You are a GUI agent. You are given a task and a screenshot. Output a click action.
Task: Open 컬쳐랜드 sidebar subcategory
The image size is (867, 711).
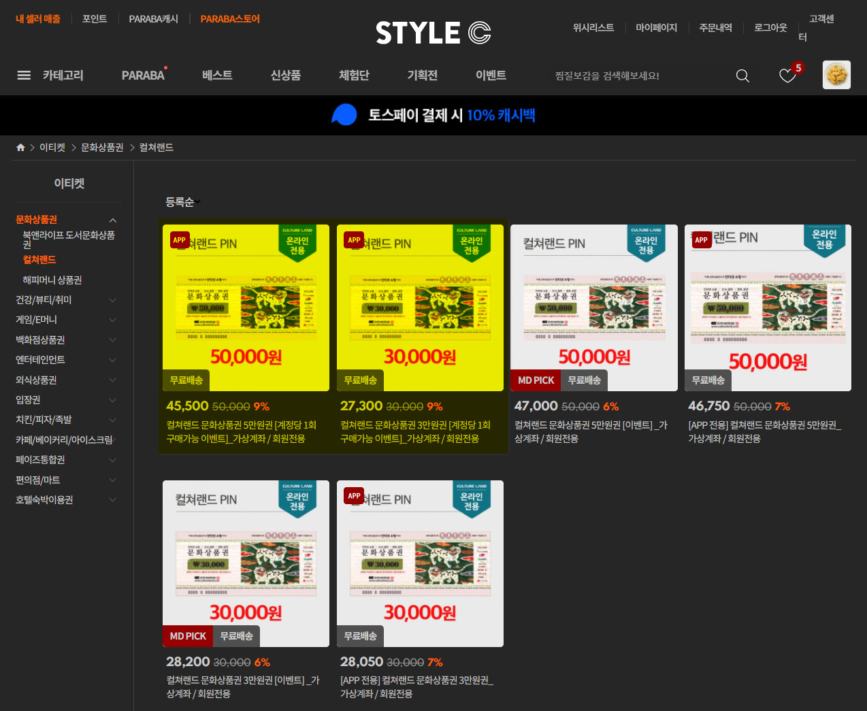point(39,260)
